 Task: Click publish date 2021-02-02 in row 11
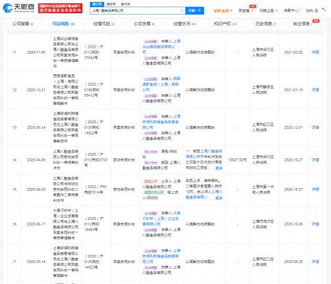click(x=293, y=52)
